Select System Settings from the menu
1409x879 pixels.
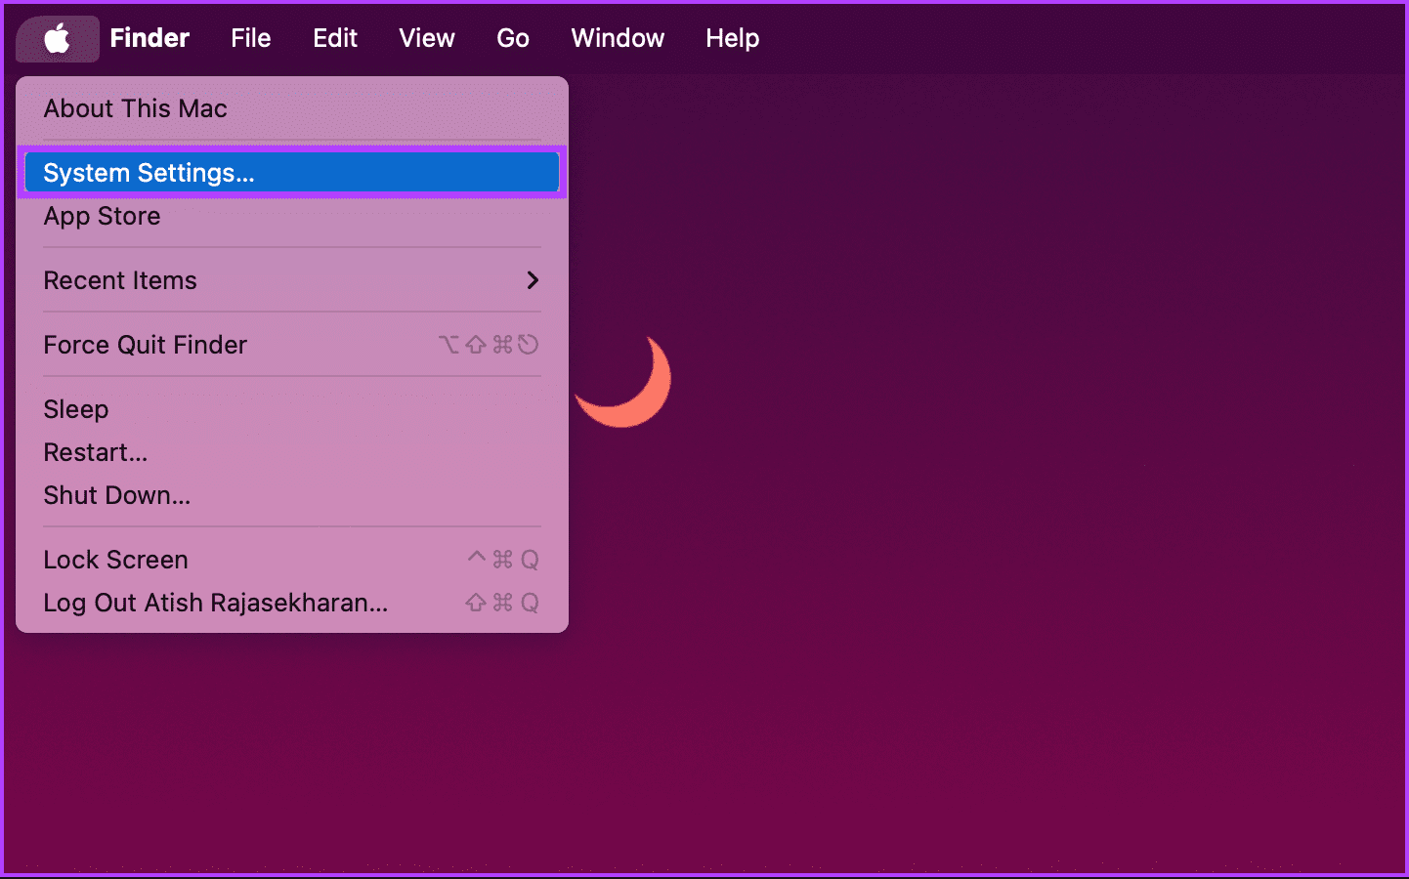(149, 172)
